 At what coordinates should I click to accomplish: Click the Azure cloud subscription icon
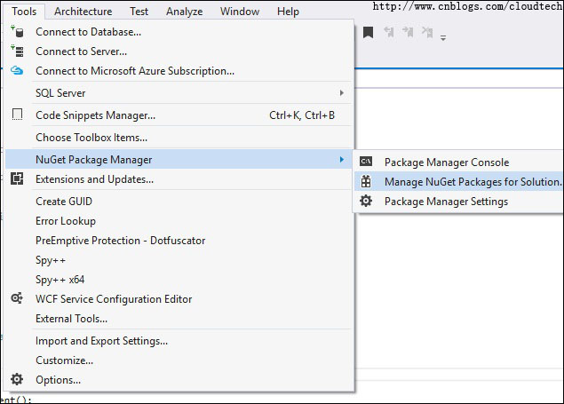pyautogui.click(x=17, y=70)
